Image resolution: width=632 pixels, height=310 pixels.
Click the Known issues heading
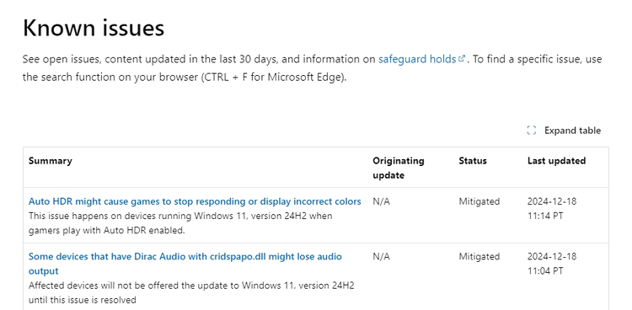94,28
